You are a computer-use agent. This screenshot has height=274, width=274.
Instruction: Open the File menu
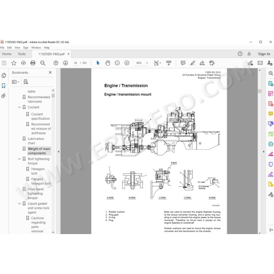2,47
